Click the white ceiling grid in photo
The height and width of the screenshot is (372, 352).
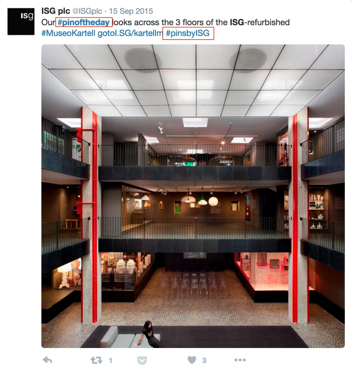(193, 78)
